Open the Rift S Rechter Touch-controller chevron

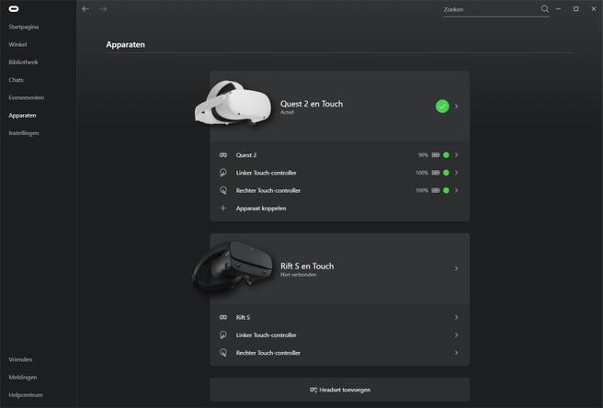coord(457,353)
